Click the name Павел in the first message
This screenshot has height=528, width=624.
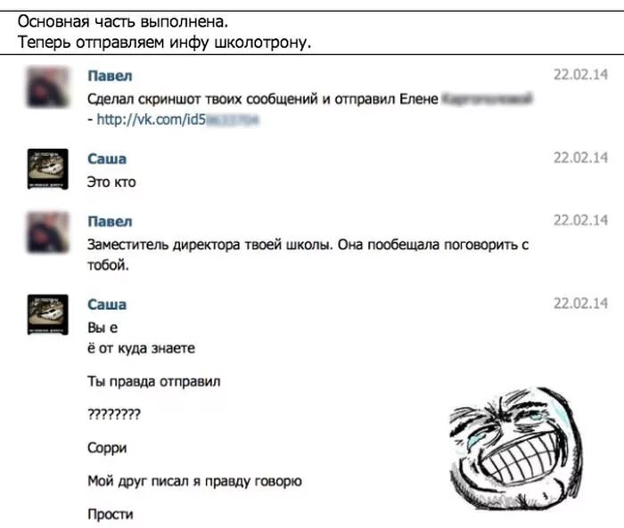(x=110, y=76)
